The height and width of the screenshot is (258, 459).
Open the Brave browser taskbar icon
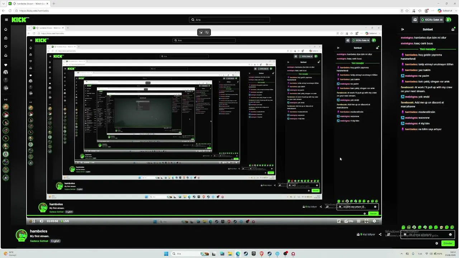[x=261, y=254]
